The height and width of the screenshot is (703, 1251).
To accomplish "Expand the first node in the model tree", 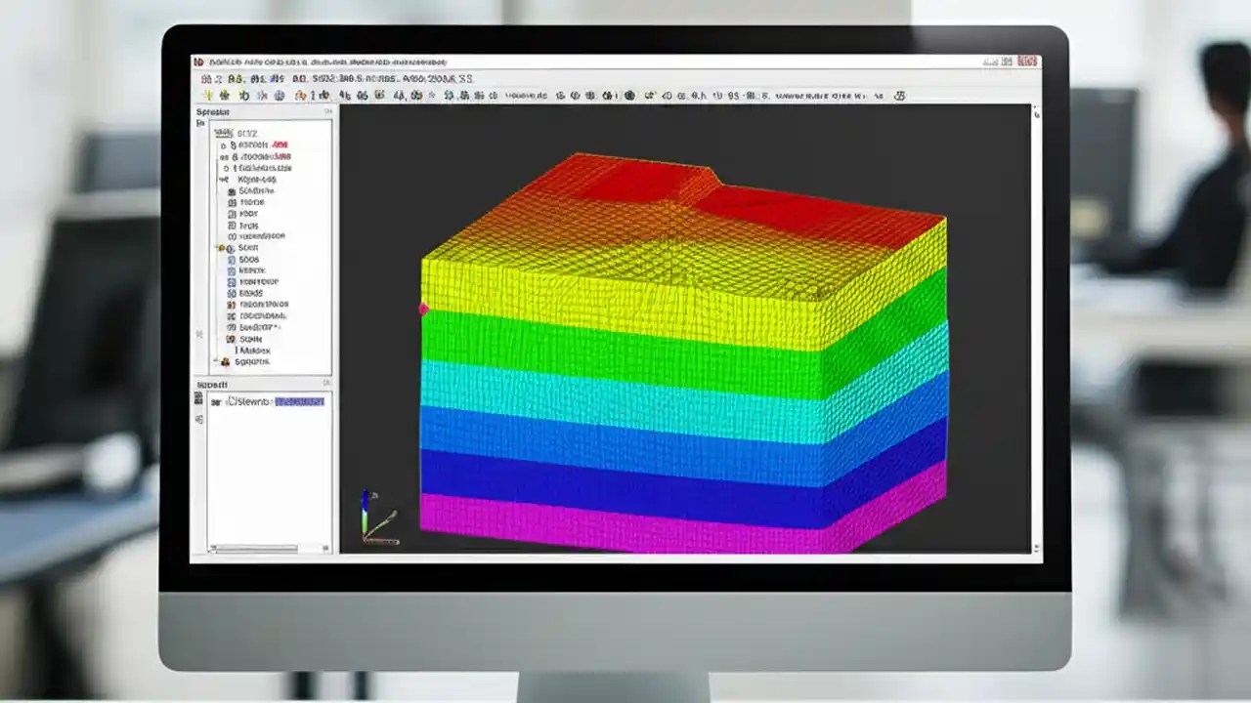I will [224, 143].
